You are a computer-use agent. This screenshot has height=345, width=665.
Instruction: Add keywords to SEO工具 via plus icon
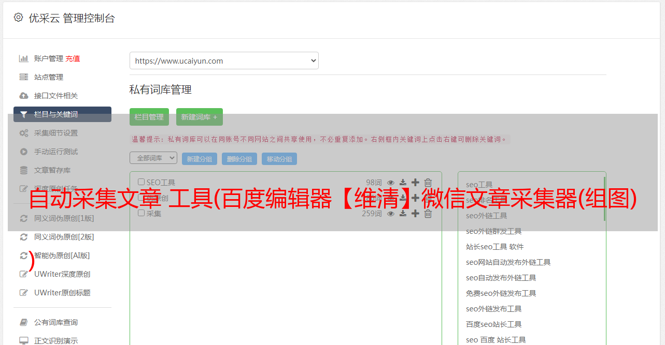[415, 182]
